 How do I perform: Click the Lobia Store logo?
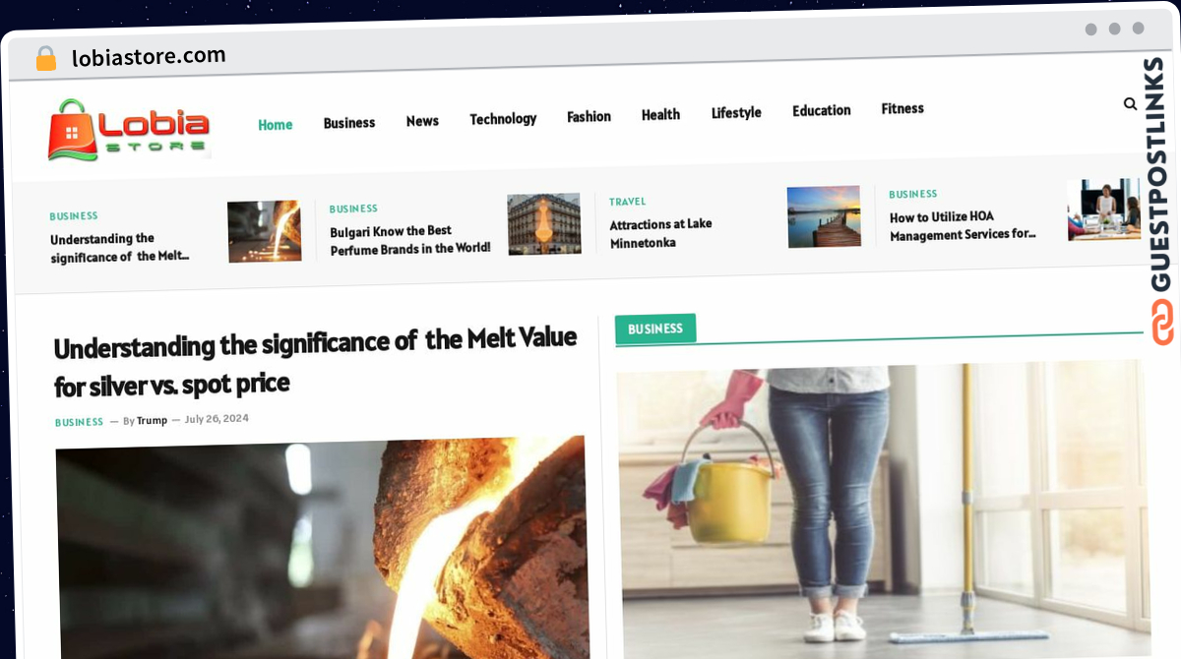[x=129, y=130]
